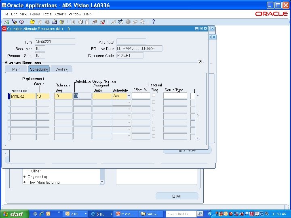This screenshot has width=291, height=218.
Task: Expand the Flow Manufacturing node
Action: [x=25, y=182]
